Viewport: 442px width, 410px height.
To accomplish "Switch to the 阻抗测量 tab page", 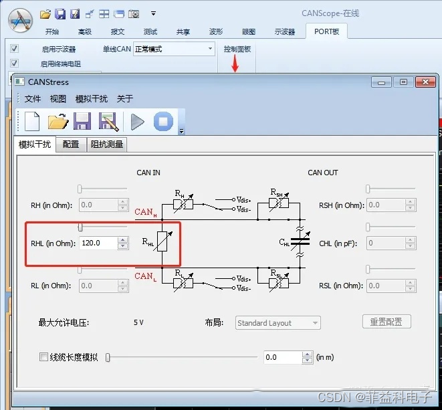I will 107,144.
